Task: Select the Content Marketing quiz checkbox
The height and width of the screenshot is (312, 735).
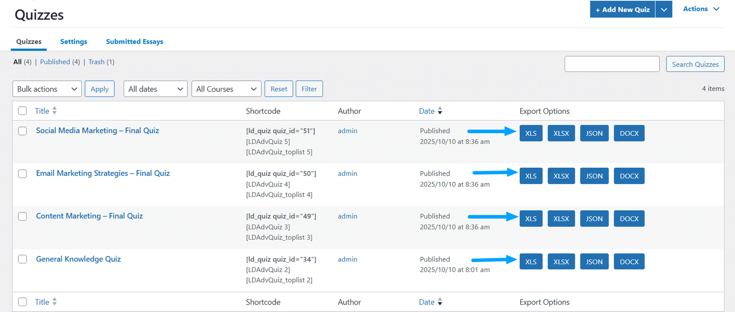Action: tap(23, 216)
